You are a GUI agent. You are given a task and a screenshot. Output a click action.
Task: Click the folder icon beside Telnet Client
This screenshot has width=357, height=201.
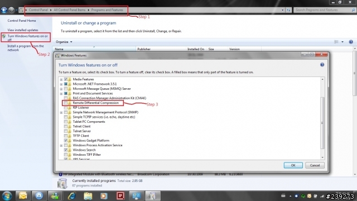click(70, 127)
